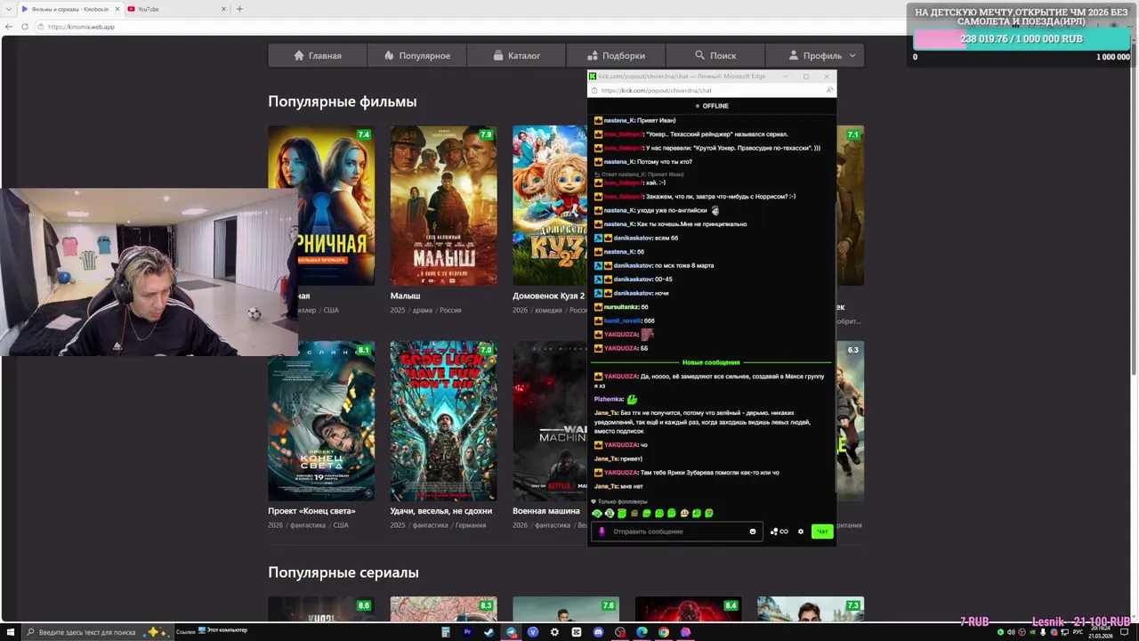Open the Calculator from the taskbar
The height and width of the screenshot is (641, 1139).
445,632
